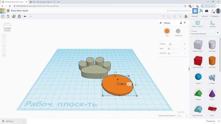Click the Export button
This screenshot has height=124, width=221.
tap(205, 17)
